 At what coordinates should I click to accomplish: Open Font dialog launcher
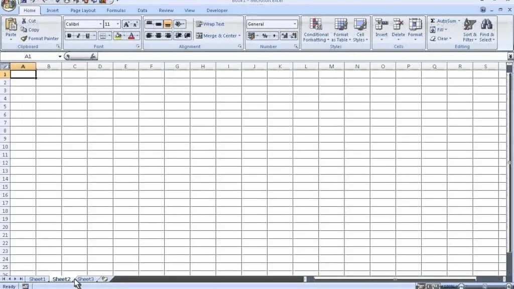tap(138, 47)
